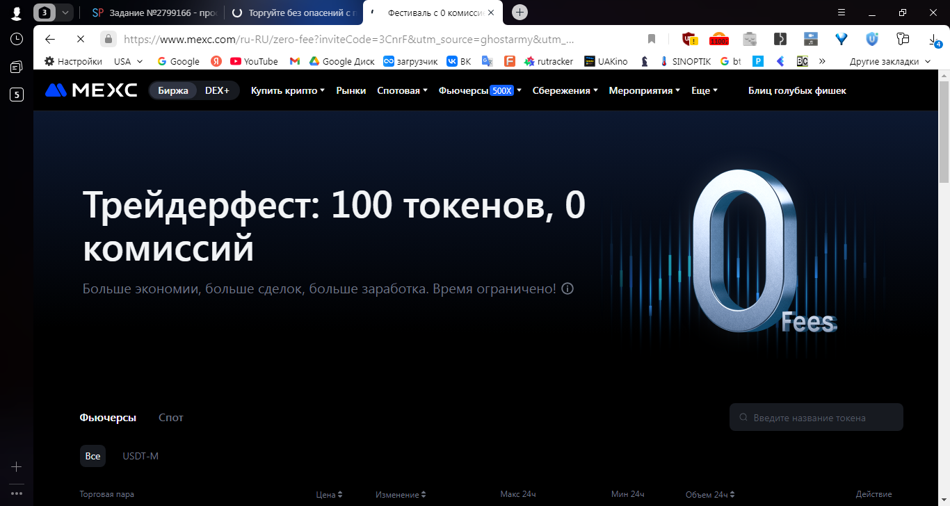The image size is (950, 506).
Task: Open the browser profile avatar icon
Action: [16, 13]
